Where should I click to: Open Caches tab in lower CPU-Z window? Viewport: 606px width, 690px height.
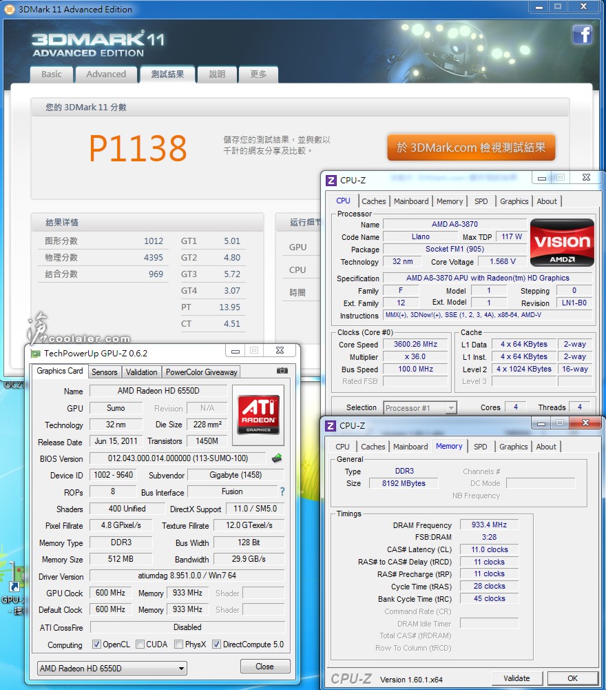point(373,447)
